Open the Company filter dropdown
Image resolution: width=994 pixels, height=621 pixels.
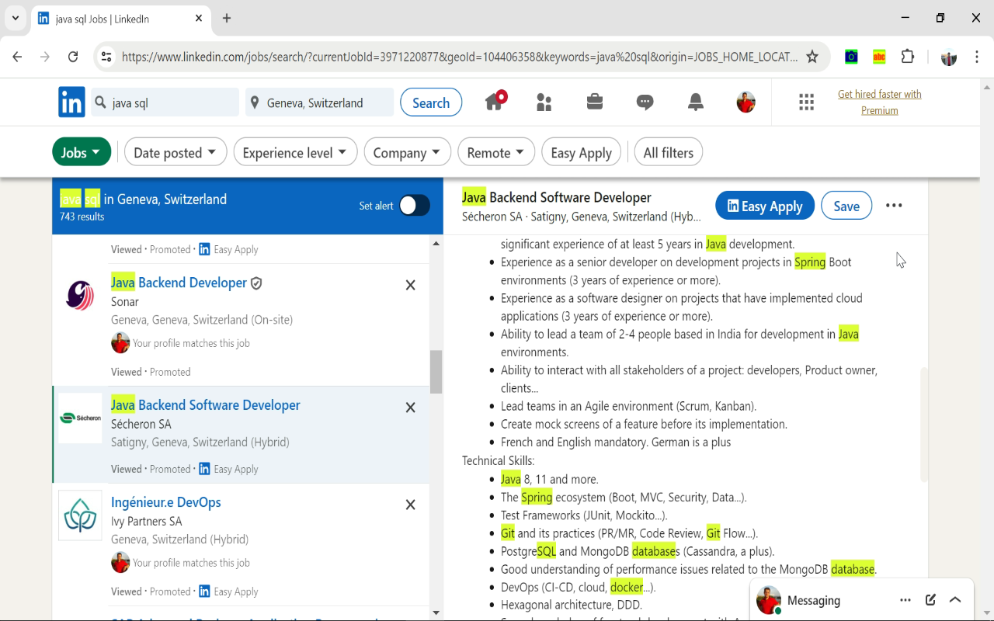[x=407, y=152]
